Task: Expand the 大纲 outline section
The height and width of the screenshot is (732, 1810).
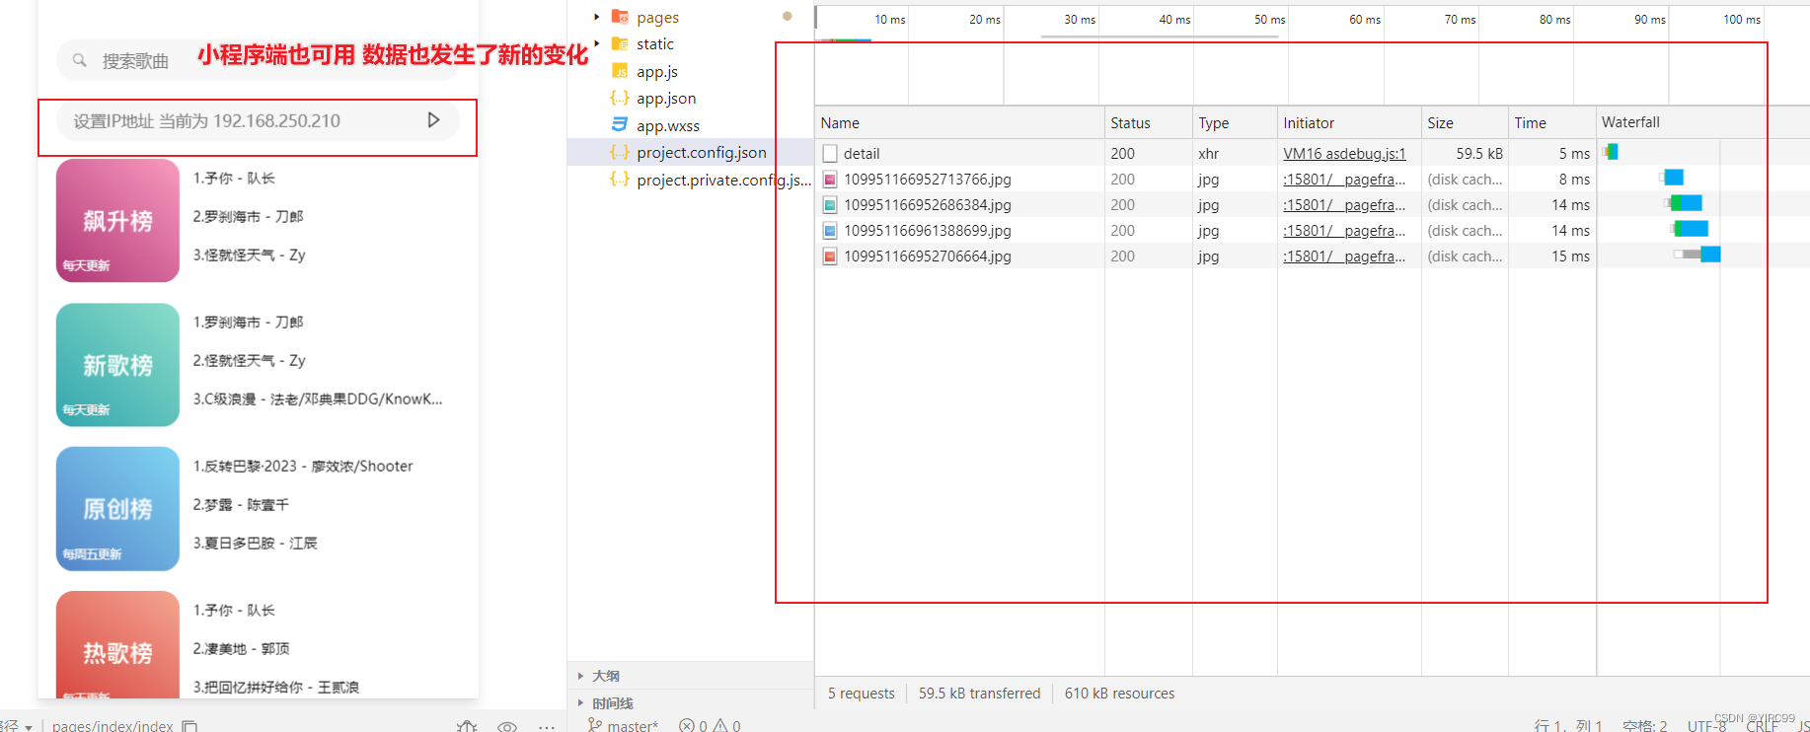Action: 580,676
